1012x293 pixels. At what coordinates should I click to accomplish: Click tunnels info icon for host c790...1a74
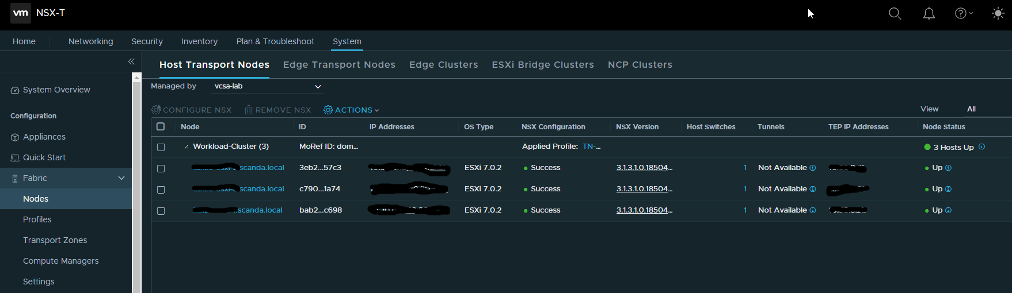coord(813,189)
